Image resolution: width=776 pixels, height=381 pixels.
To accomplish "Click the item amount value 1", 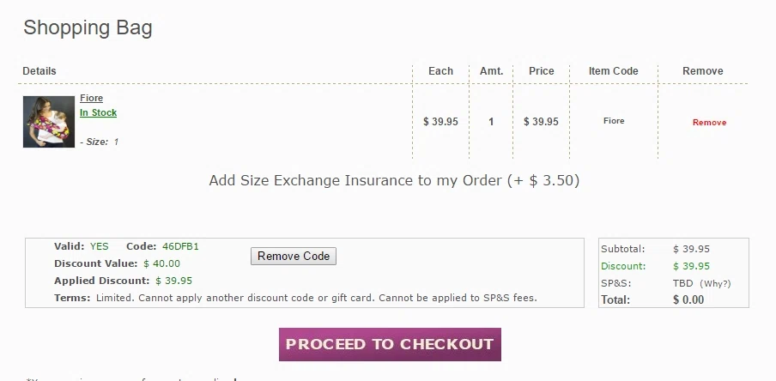I will pos(491,122).
